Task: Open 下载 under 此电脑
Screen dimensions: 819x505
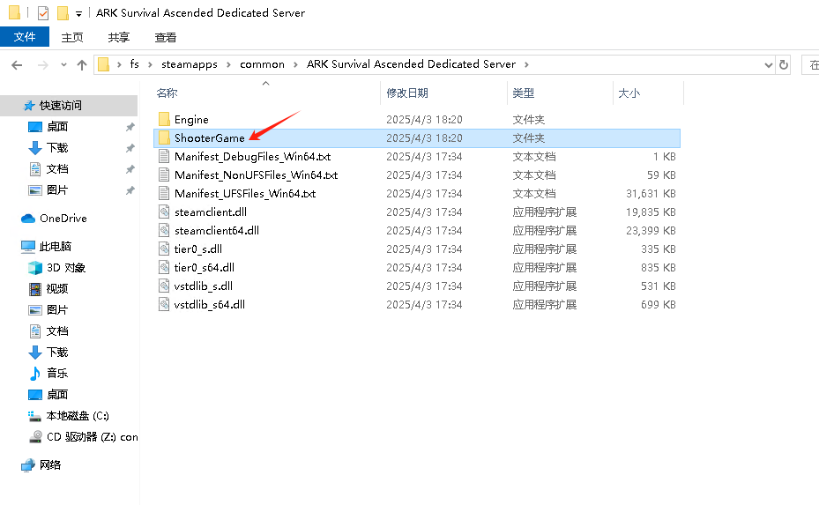Action: tap(48, 353)
